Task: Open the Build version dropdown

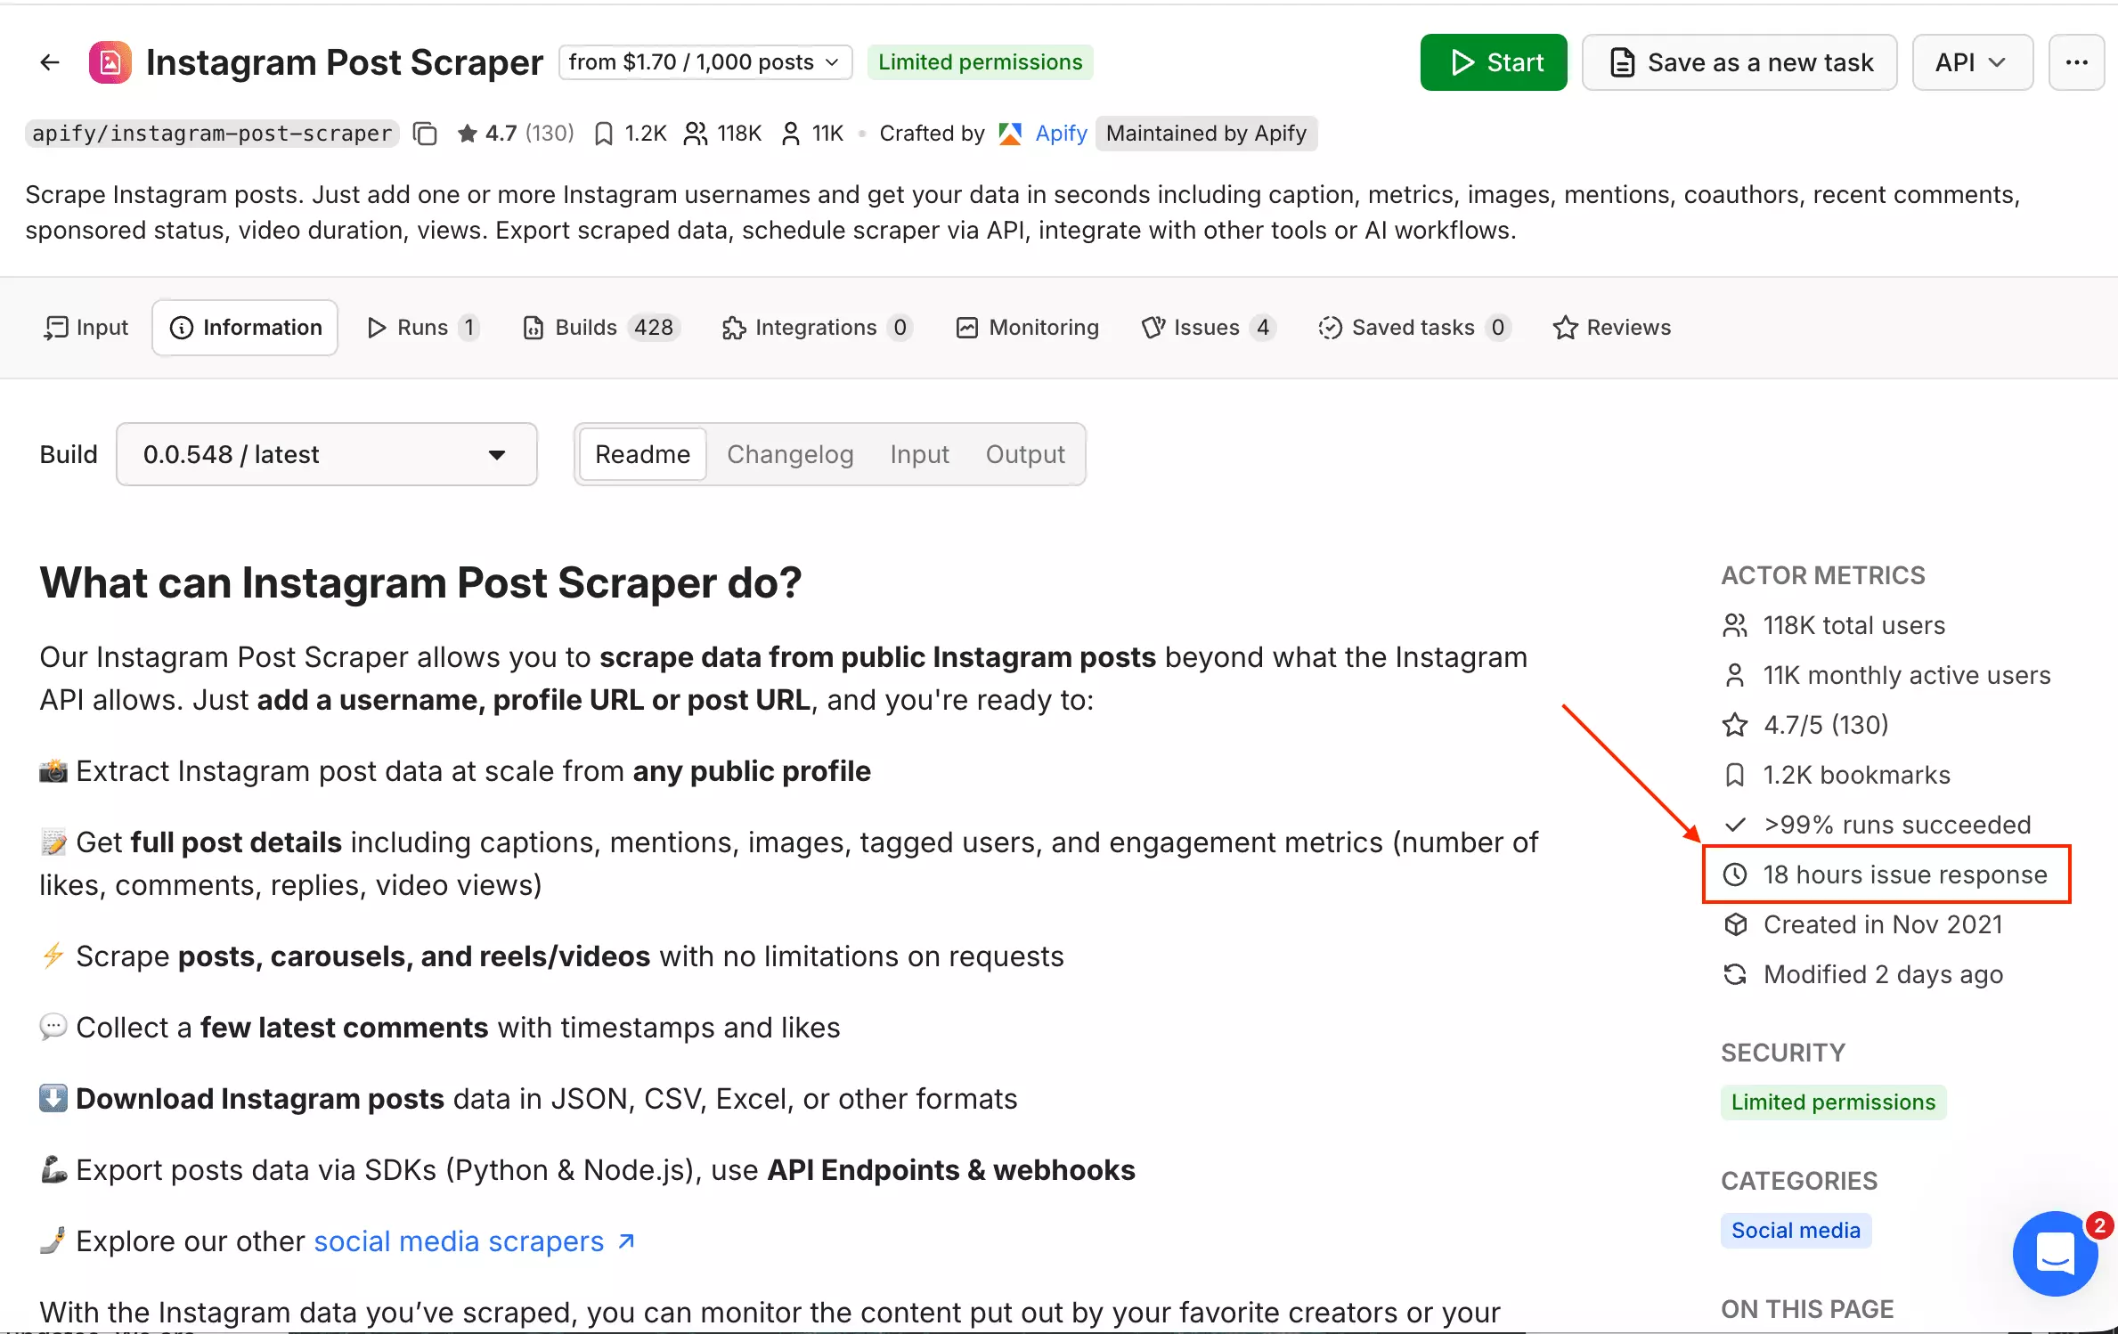Action: [327, 454]
